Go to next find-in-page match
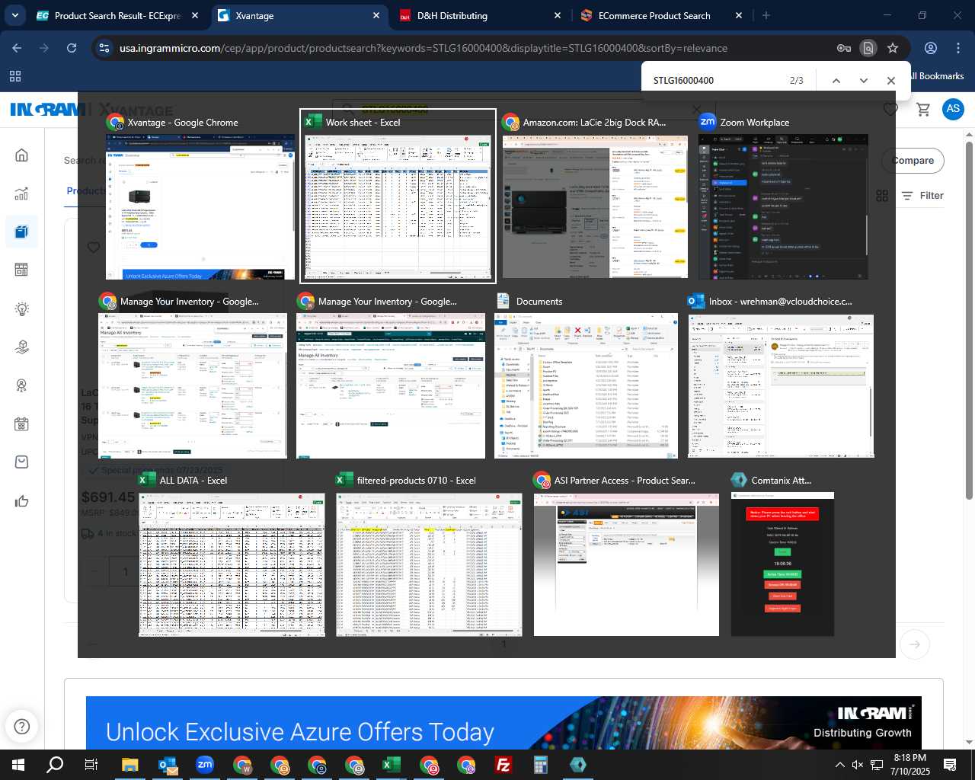Viewport: 975px width, 780px height. (x=863, y=81)
